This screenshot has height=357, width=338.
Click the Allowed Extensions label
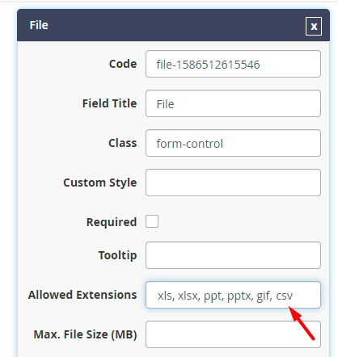pyautogui.click(x=82, y=295)
